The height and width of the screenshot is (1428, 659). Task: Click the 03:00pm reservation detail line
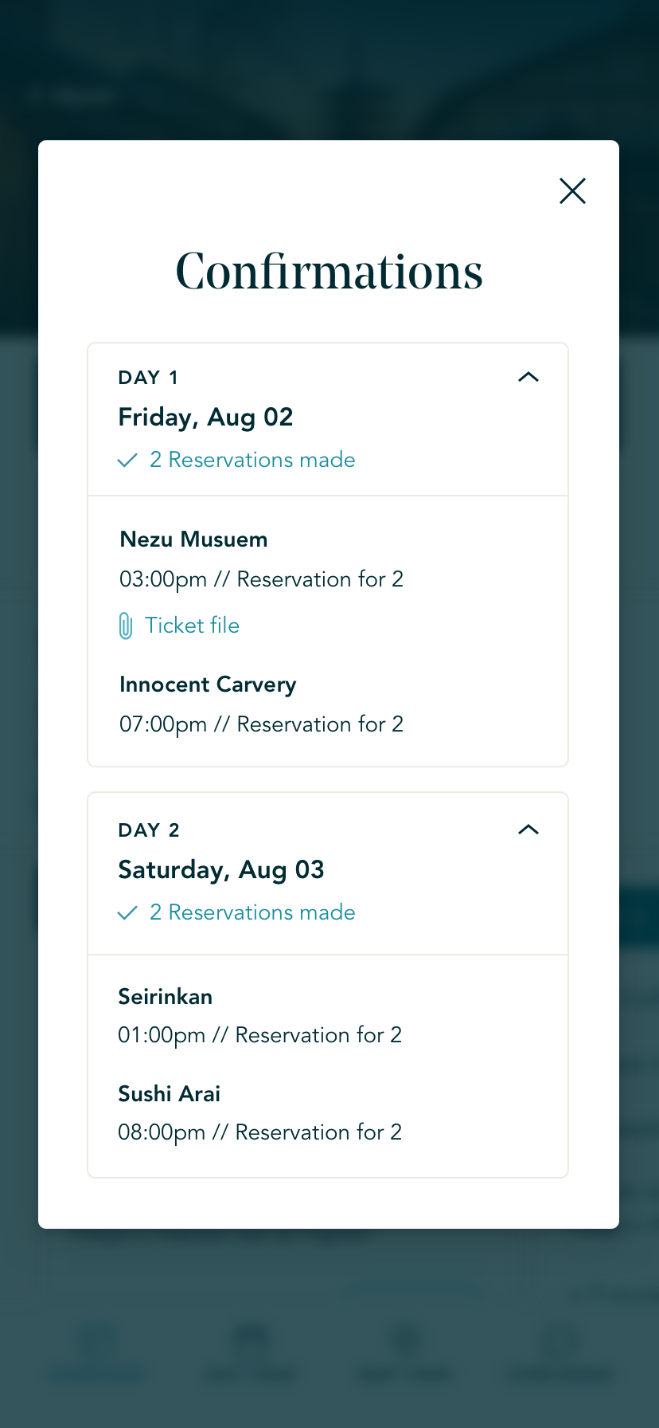(261, 579)
